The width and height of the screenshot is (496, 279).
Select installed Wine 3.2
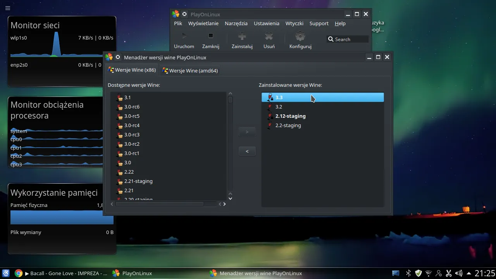323,107
